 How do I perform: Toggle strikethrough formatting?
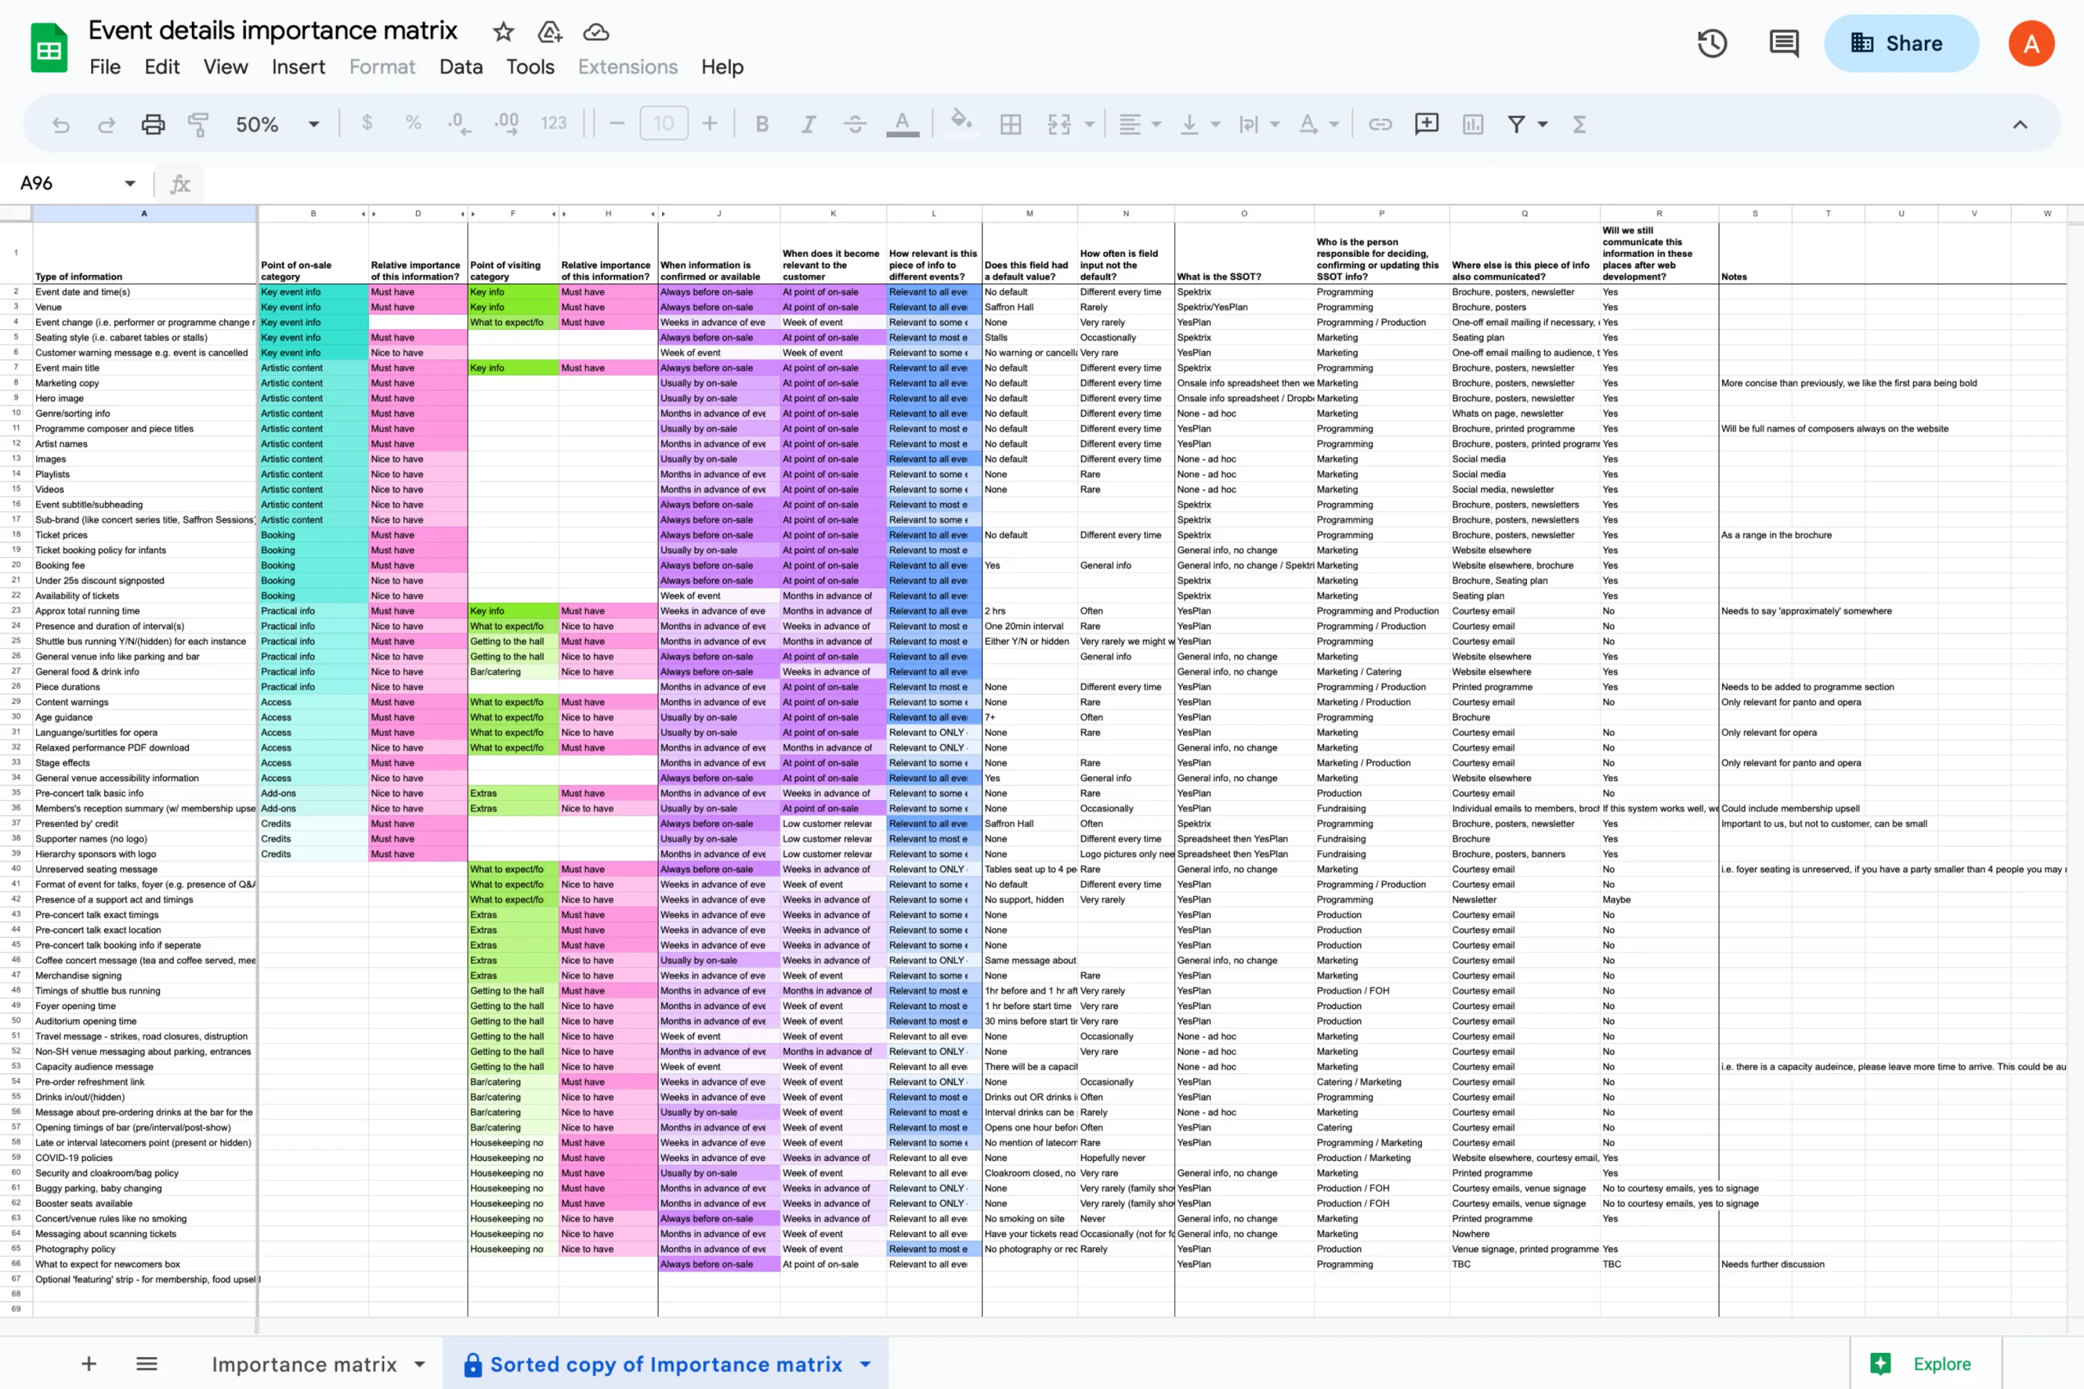[854, 124]
